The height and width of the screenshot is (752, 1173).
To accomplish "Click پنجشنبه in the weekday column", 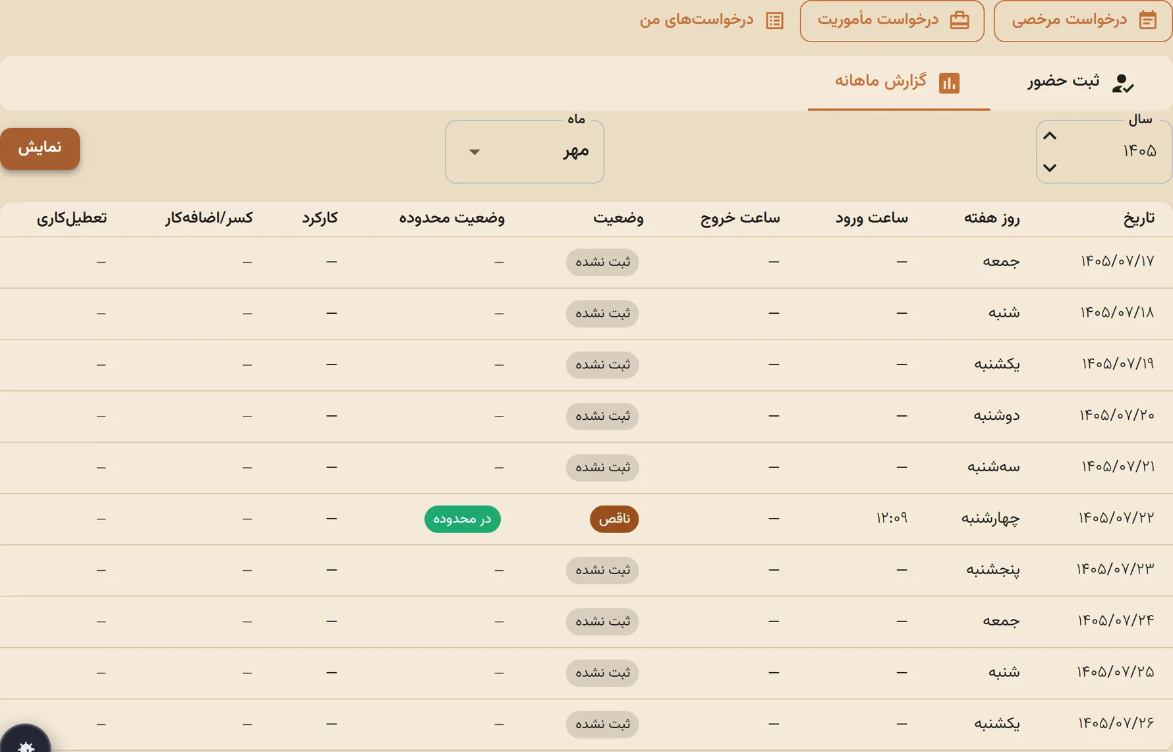I will pyautogui.click(x=993, y=570).
